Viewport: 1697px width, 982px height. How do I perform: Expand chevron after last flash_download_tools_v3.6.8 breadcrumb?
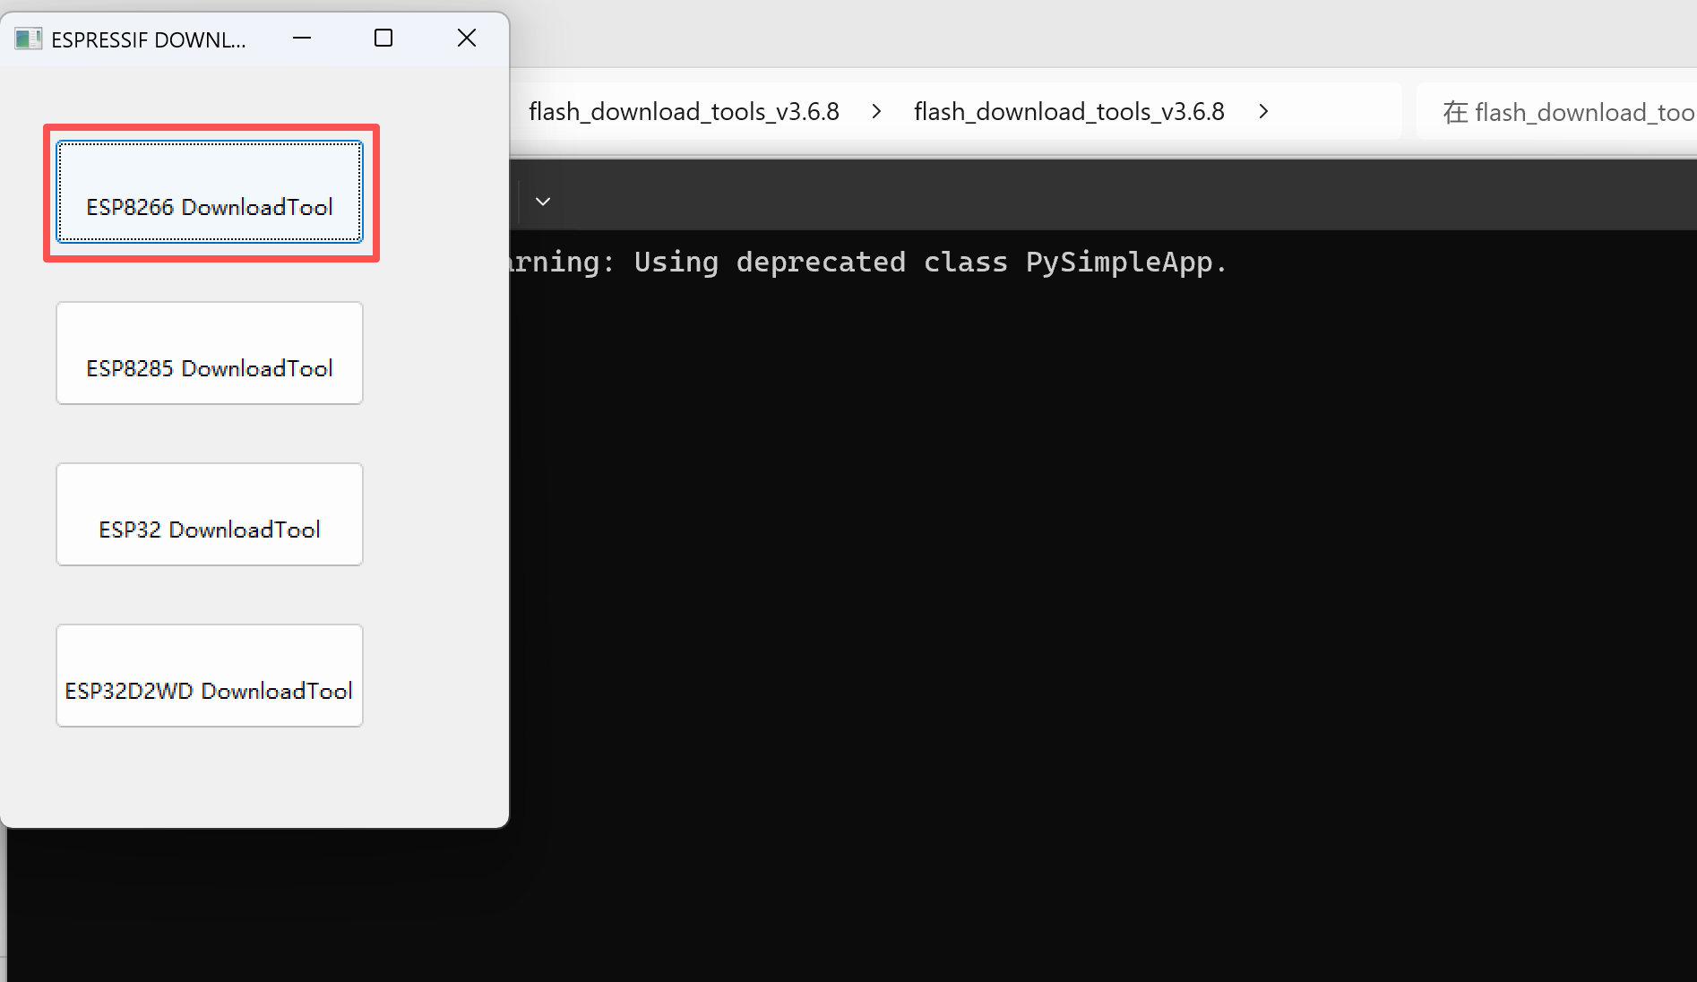click(1263, 111)
